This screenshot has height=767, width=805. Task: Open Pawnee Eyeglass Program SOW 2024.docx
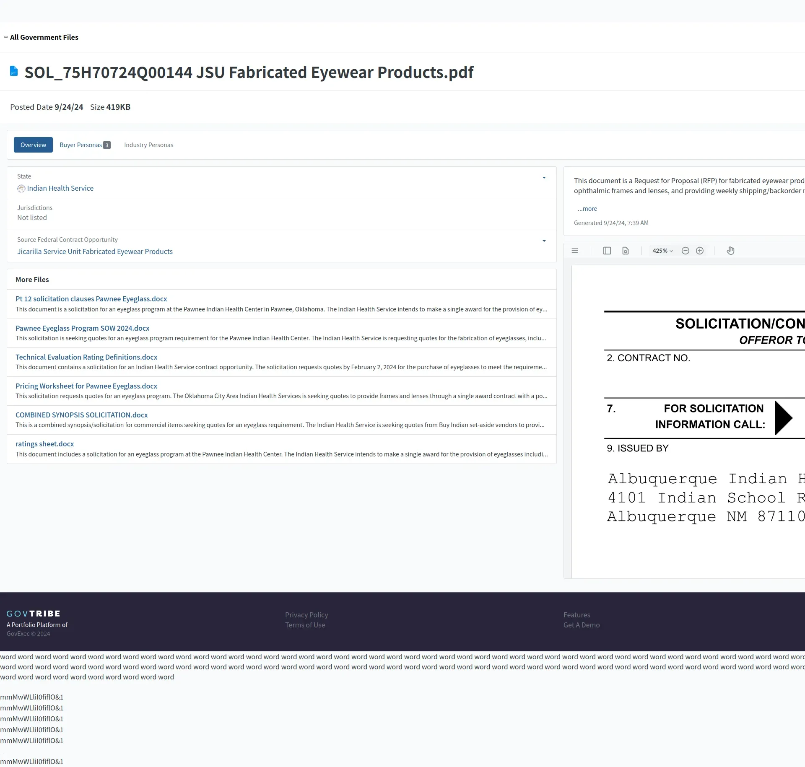pyautogui.click(x=82, y=328)
